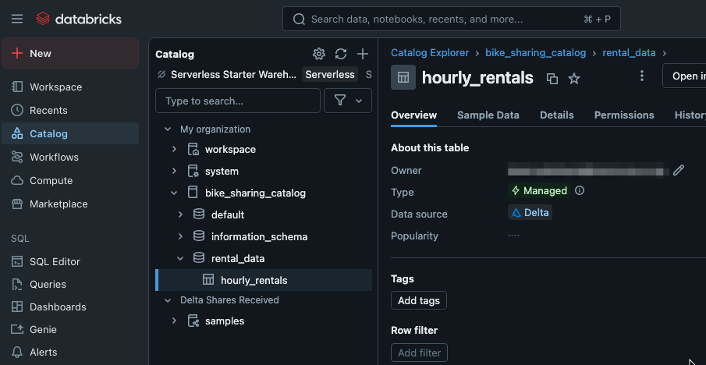Screen dimensions: 706x365
Task: Click the table icon beside hourly_rentals title
Action: (403, 77)
